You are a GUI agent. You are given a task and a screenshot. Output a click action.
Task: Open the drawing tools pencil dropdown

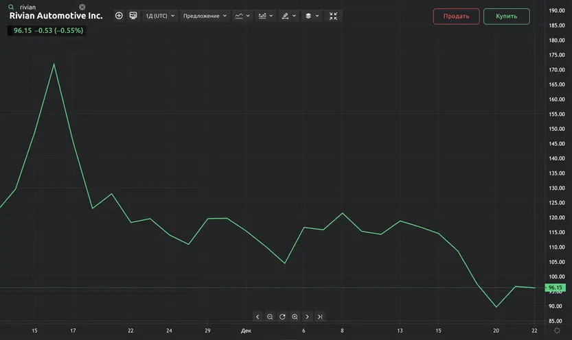288,16
